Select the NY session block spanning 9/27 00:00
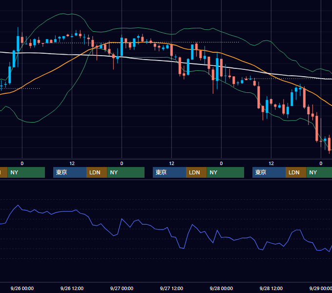The width and height of the screenshot is (332, 293). point(126,172)
